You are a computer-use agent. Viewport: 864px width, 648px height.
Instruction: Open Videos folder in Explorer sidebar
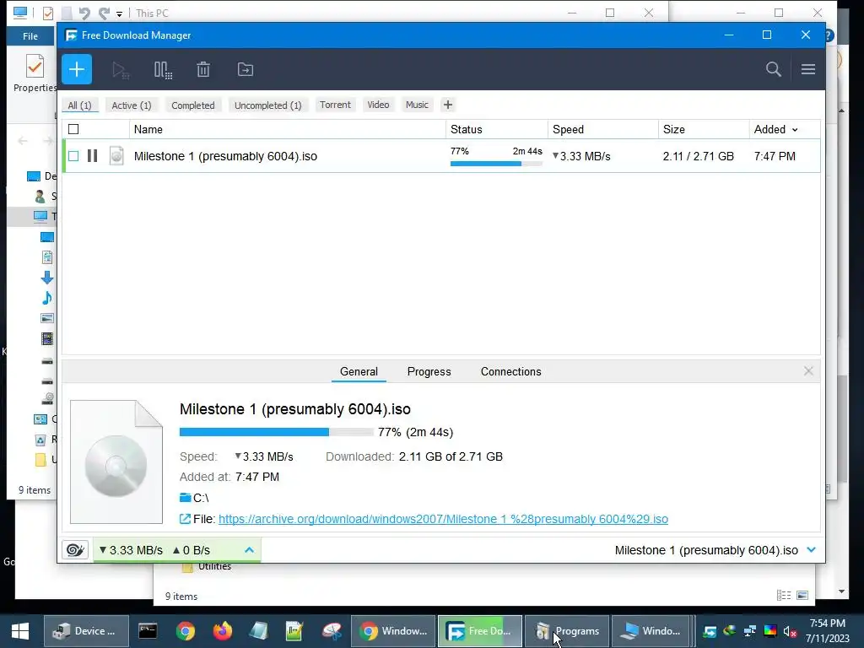coord(47,338)
